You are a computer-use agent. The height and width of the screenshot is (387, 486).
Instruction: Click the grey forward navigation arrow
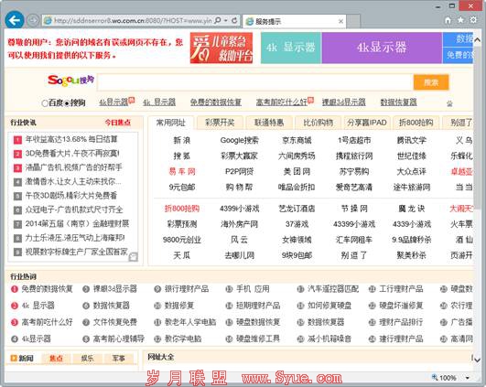pyautogui.click(x=32, y=21)
